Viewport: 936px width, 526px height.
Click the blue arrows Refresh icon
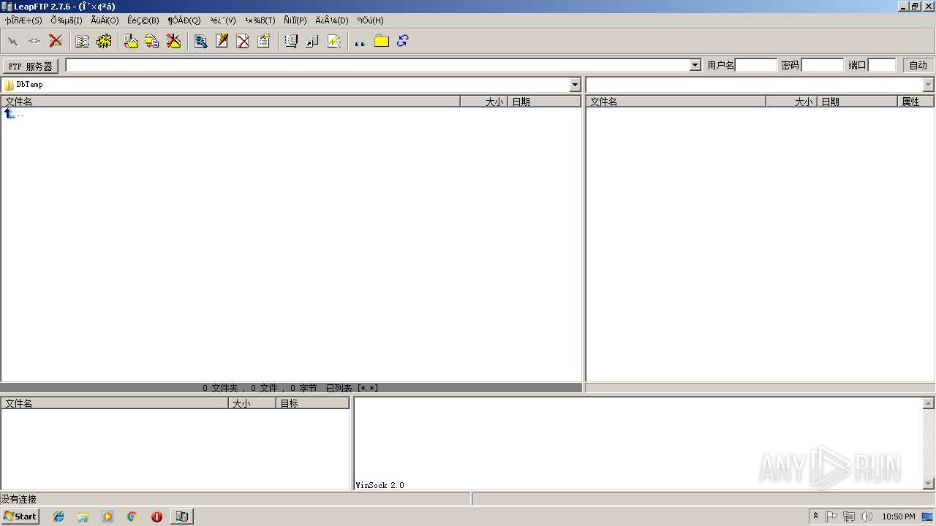tap(403, 42)
